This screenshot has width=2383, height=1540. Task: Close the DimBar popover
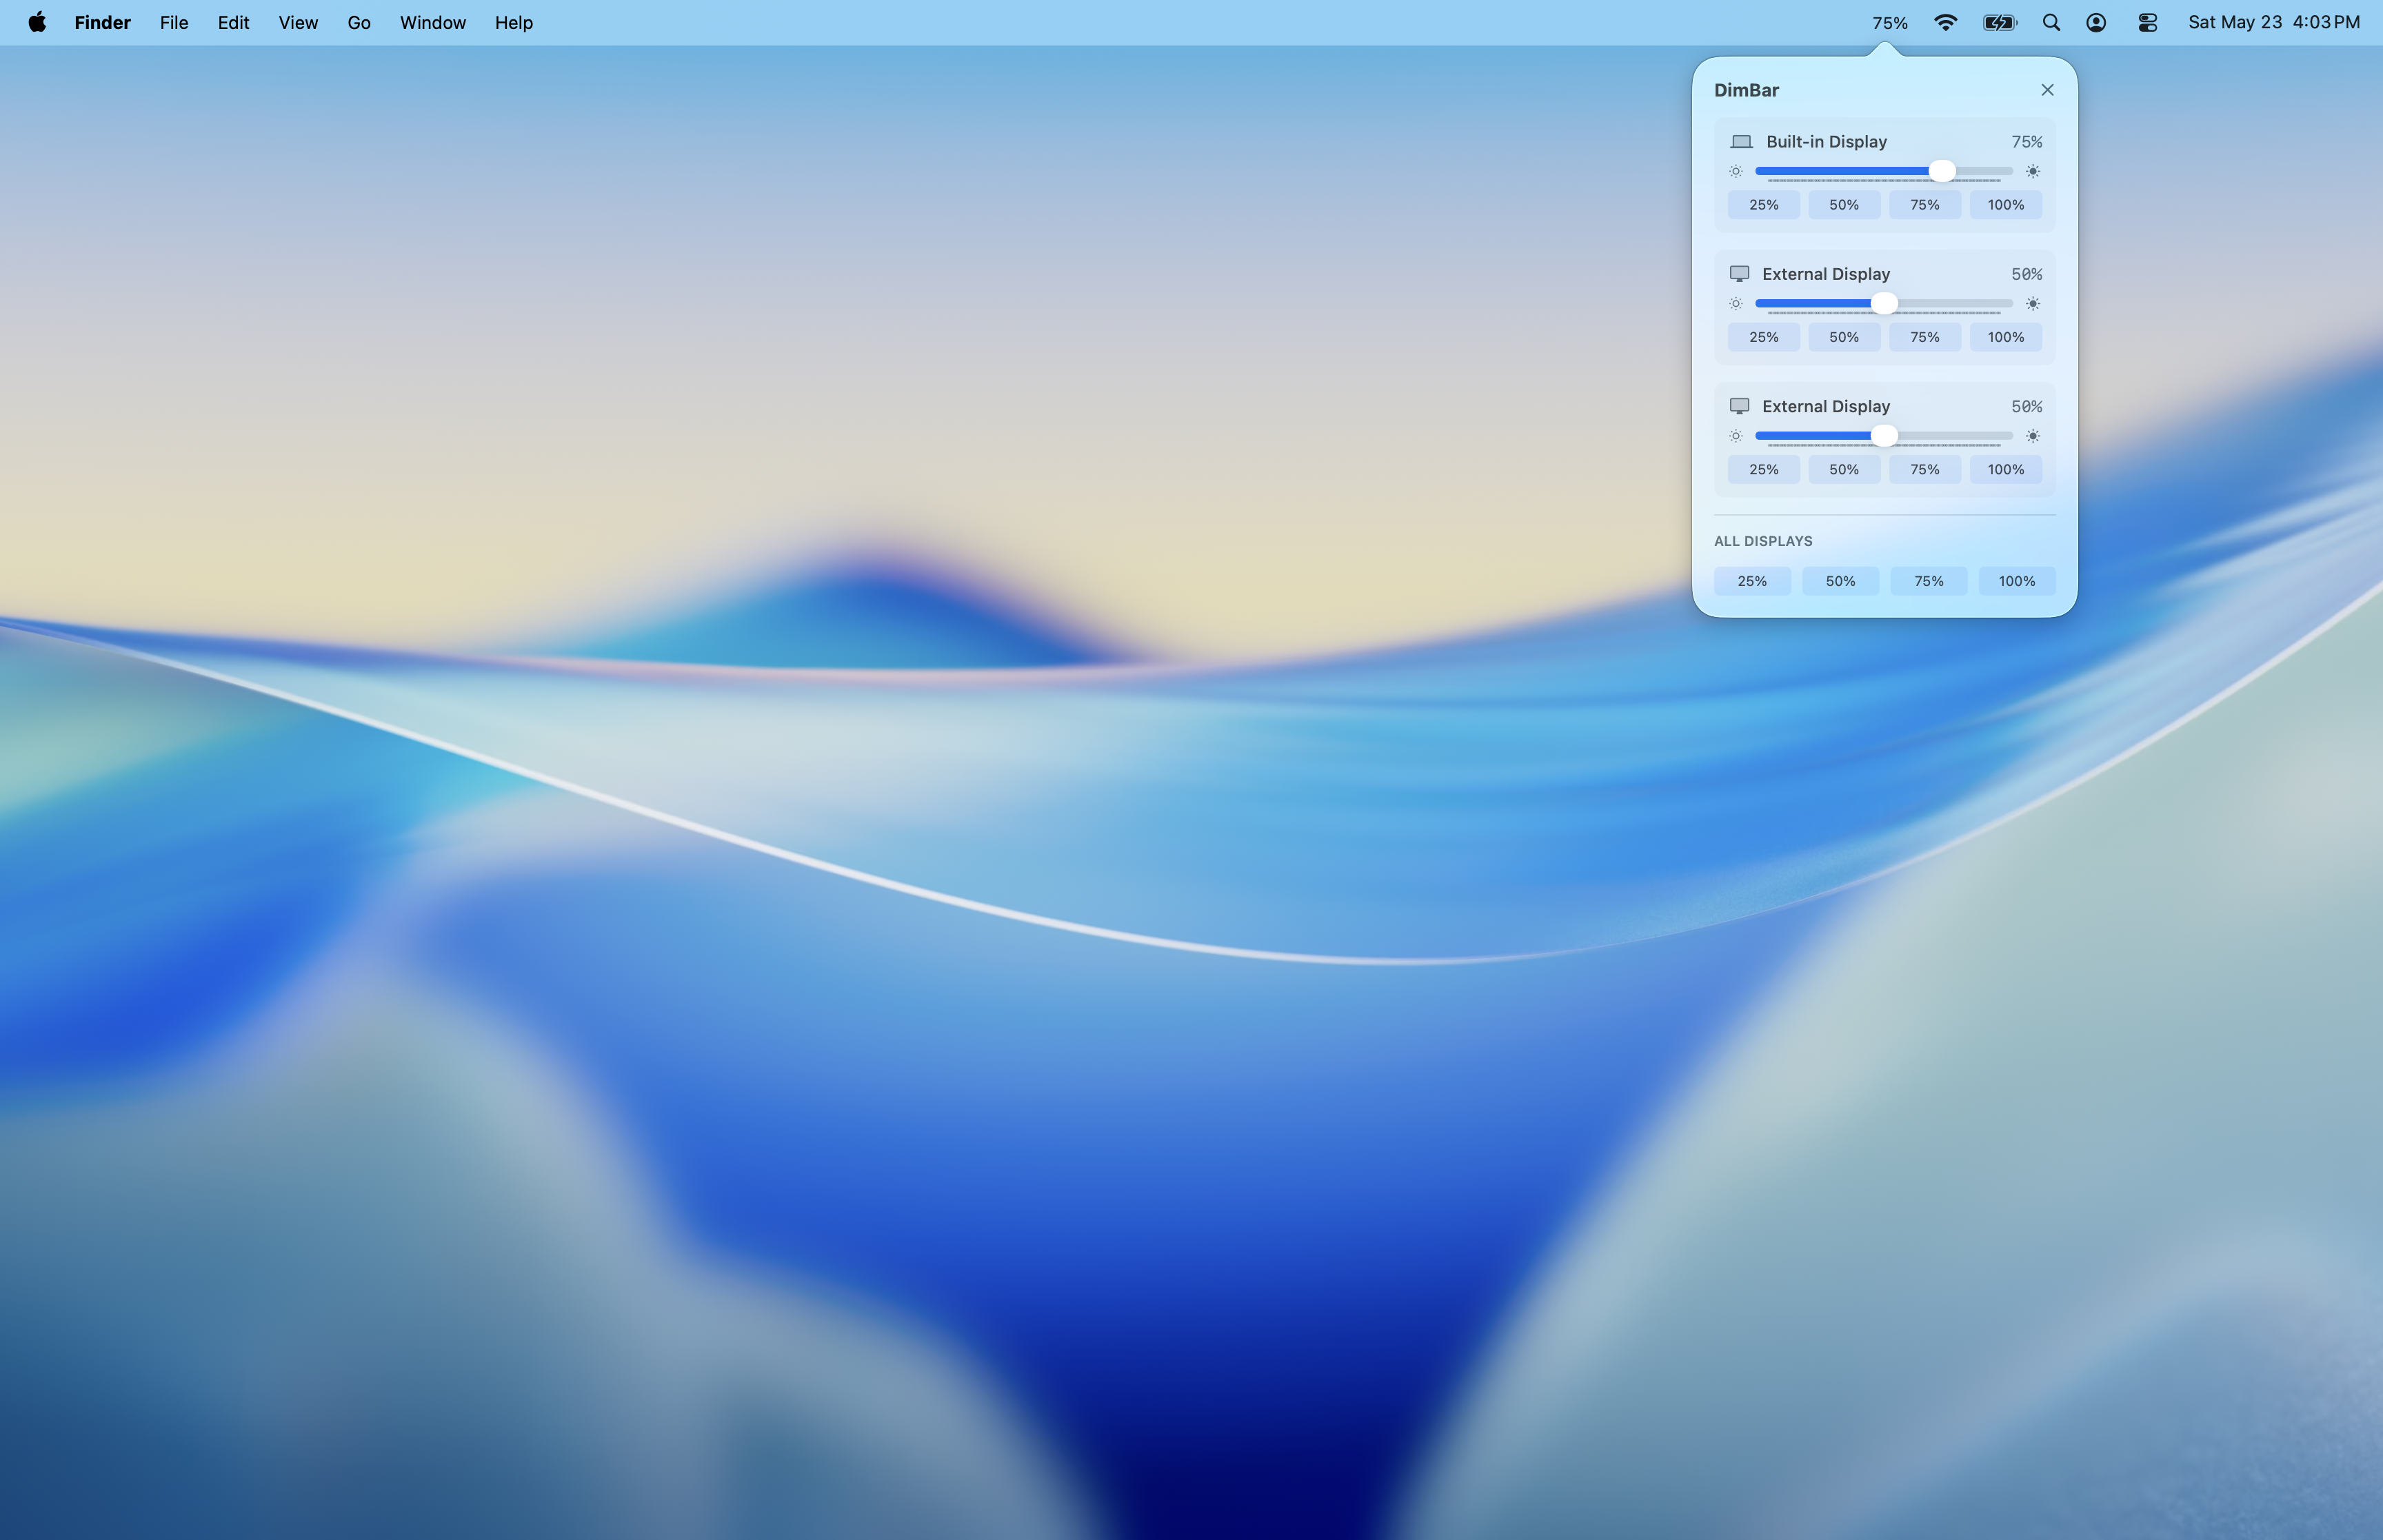click(2047, 90)
